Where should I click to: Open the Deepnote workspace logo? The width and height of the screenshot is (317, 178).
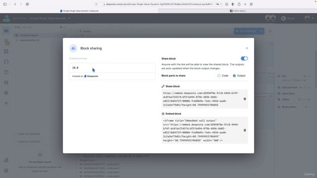(6, 18)
